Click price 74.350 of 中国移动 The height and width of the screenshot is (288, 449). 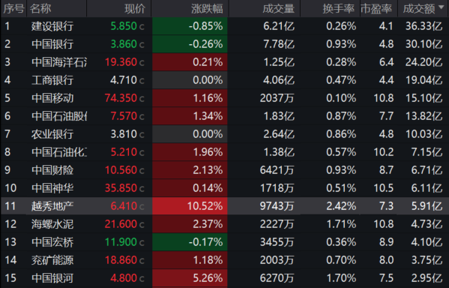[121, 98]
